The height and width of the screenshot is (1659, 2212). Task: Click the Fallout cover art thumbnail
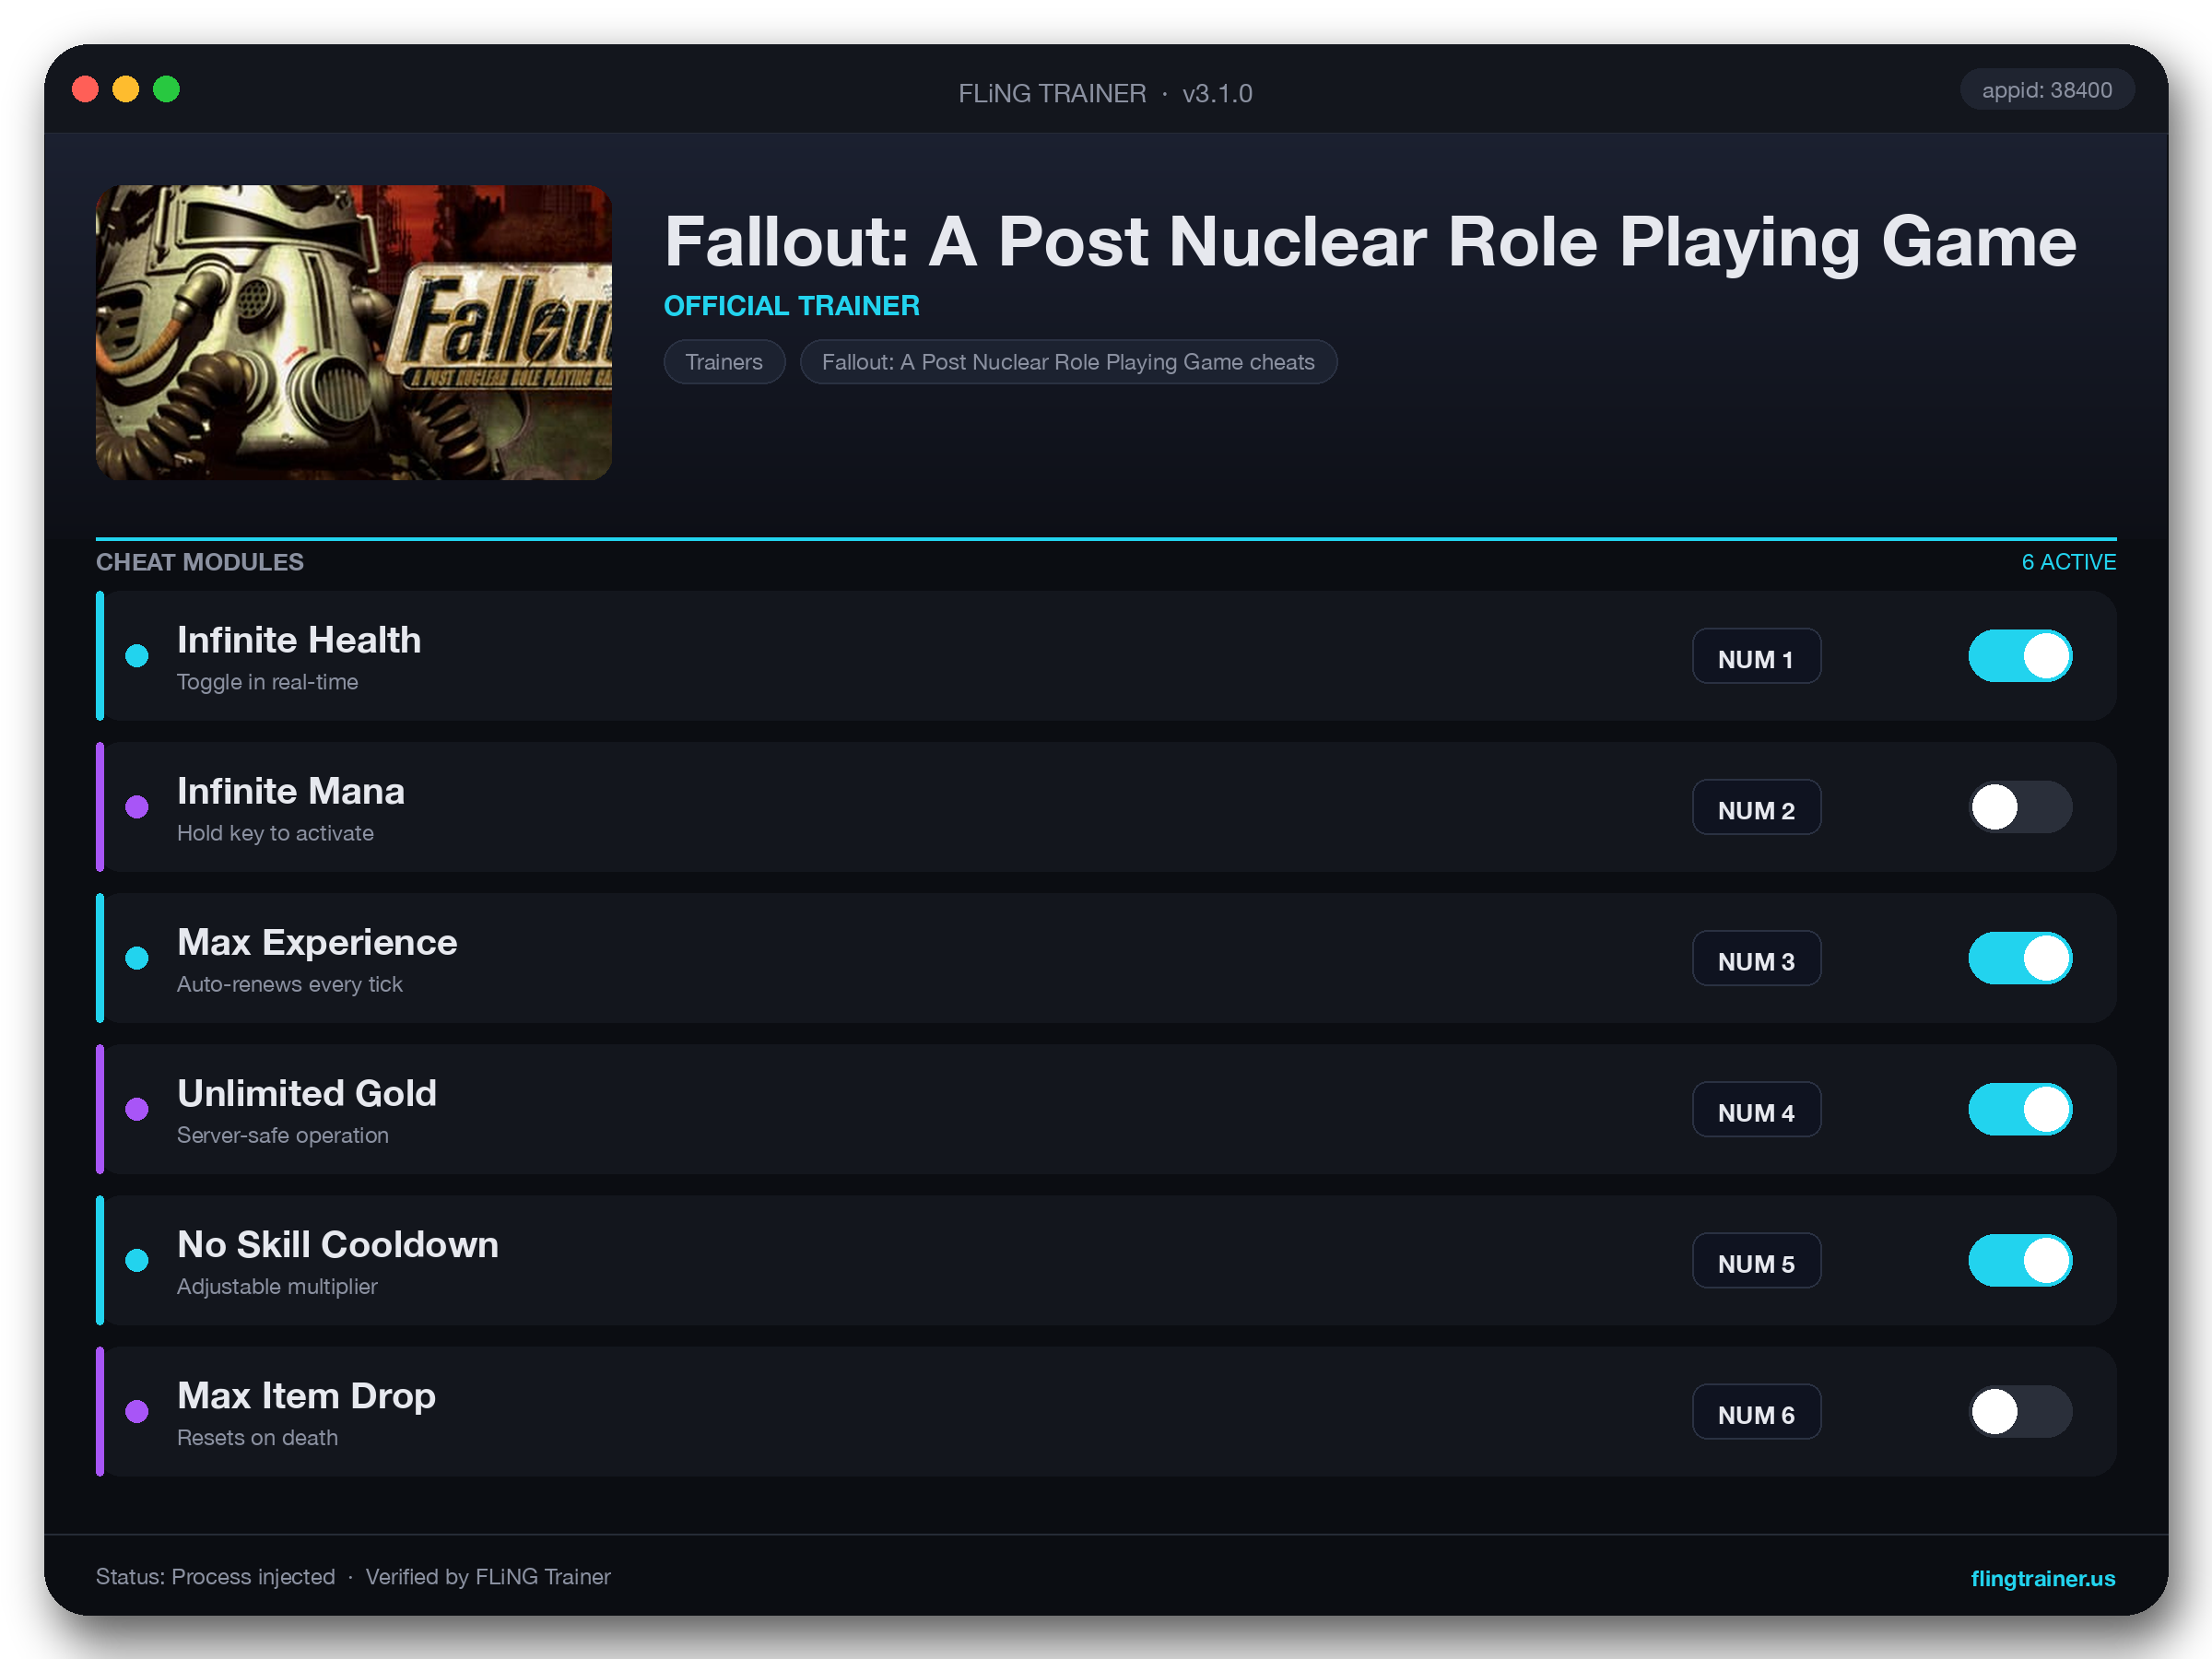coord(353,332)
